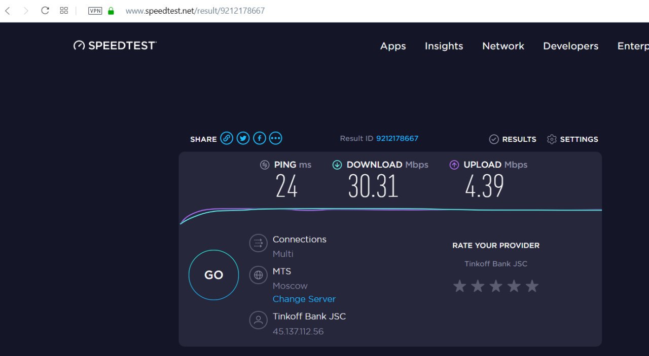
Task: Copy result via share link icon
Action: pos(227,138)
